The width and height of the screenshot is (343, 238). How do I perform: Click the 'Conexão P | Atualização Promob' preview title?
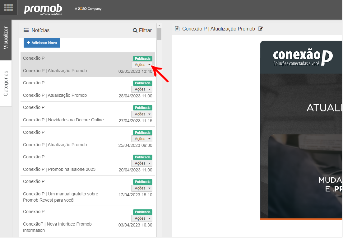tap(219, 29)
